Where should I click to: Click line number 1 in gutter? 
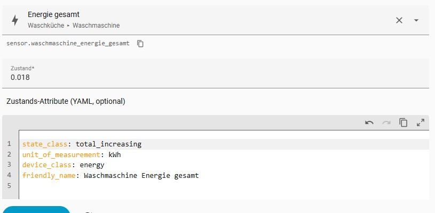9,144
